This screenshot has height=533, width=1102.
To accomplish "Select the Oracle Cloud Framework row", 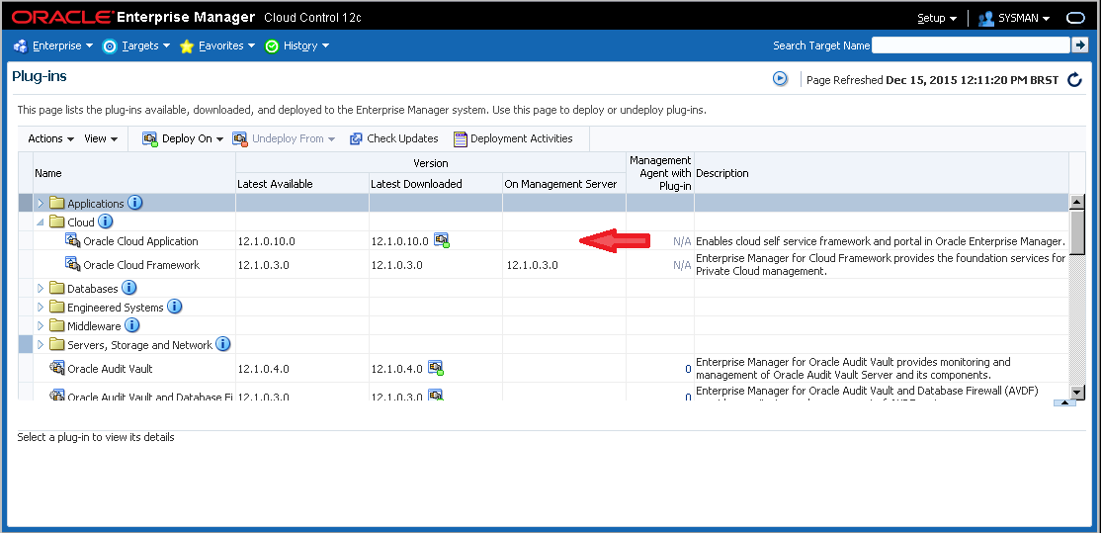I will point(544,264).
